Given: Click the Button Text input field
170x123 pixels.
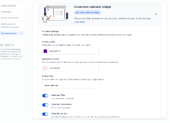Looking at the screenshot, I should tap(71, 85).
